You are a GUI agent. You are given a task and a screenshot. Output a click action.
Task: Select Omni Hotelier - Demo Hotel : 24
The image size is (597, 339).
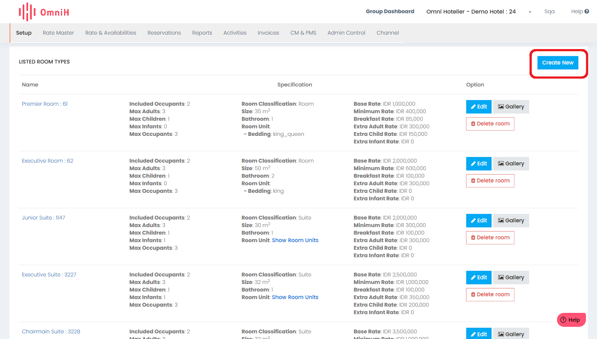click(471, 12)
